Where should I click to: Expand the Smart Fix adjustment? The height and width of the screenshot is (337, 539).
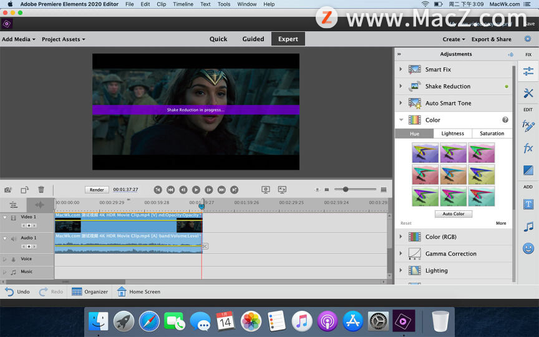point(401,69)
